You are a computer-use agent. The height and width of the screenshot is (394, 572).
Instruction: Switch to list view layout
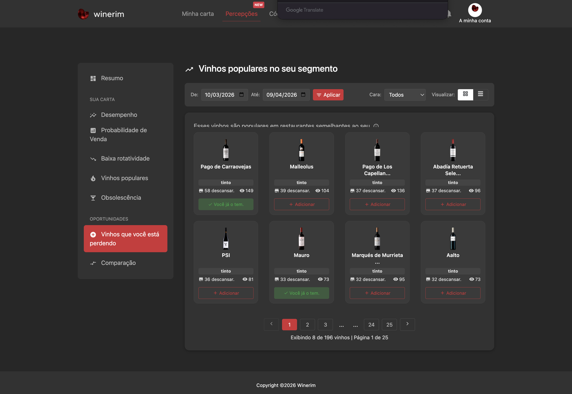click(x=480, y=94)
